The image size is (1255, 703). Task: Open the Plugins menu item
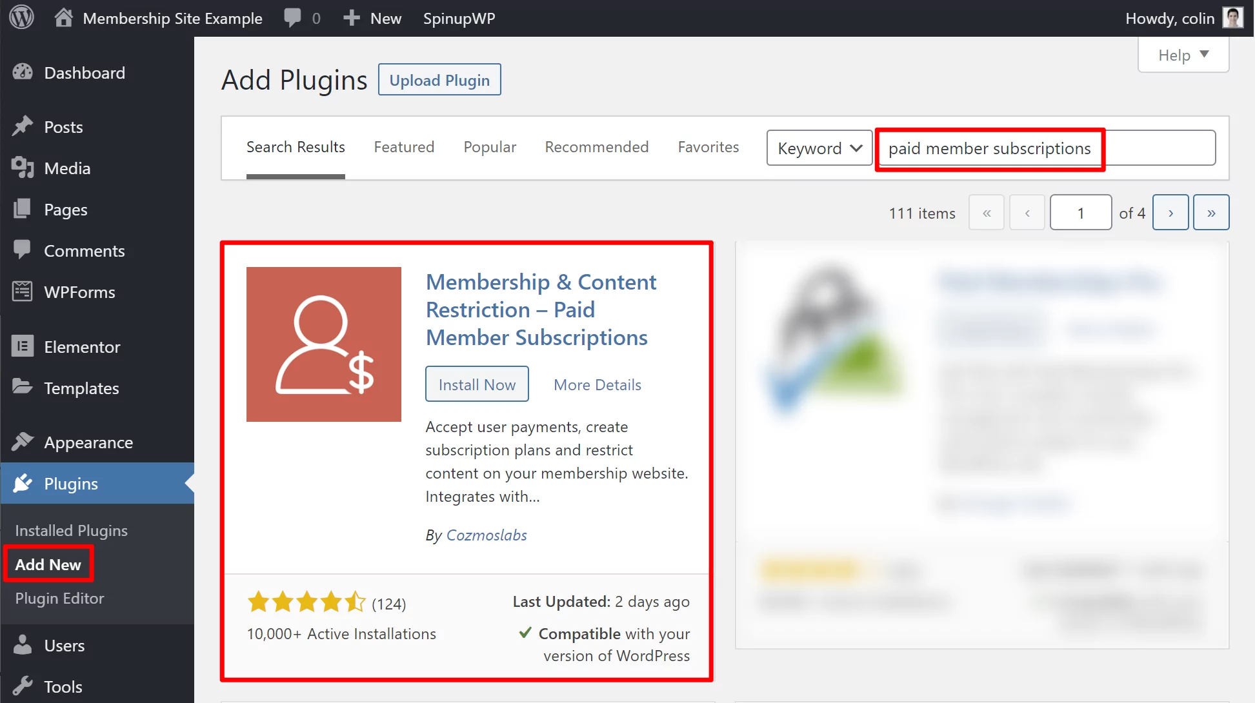pos(97,483)
